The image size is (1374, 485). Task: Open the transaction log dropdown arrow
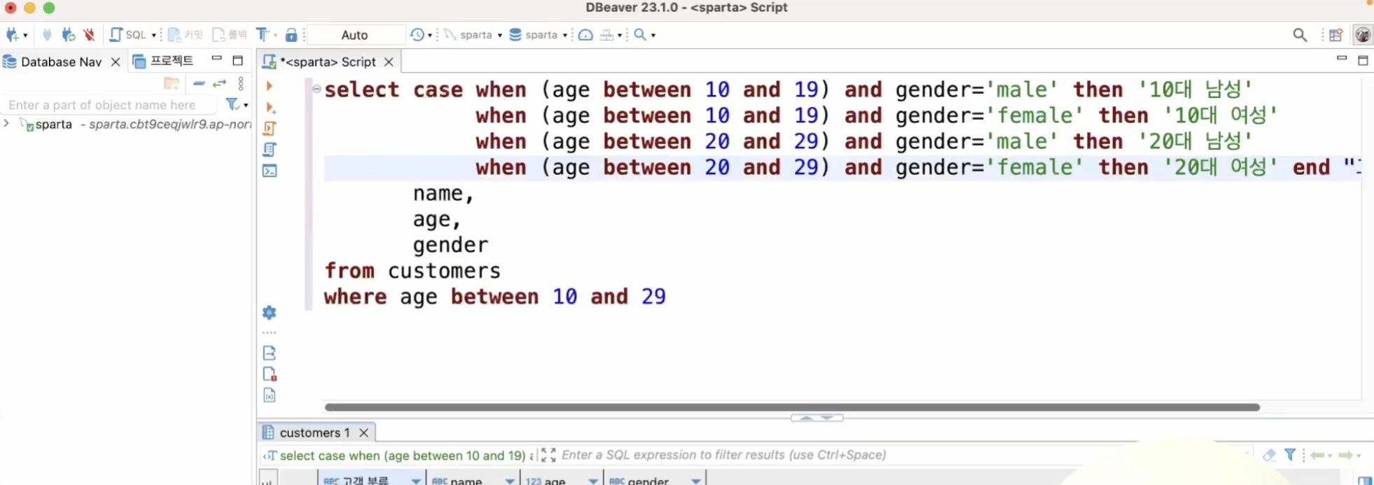tap(430, 35)
